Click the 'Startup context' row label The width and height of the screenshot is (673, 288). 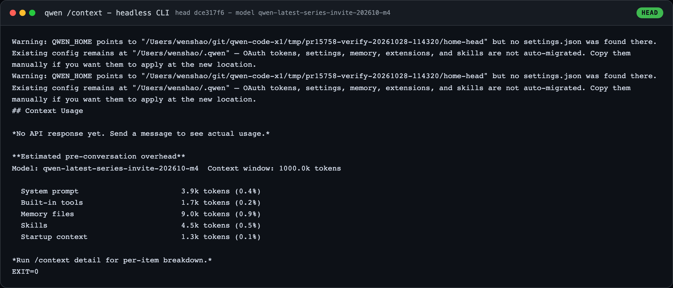point(54,237)
